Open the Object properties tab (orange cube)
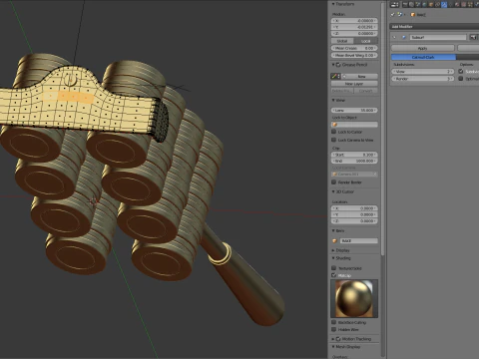The width and height of the screenshot is (479, 359). pyautogui.click(x=431, y=5)
